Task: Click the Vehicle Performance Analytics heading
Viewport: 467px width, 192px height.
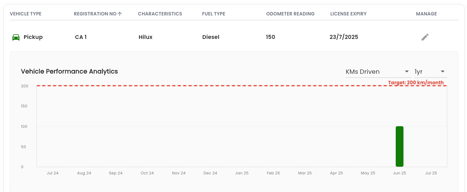Action: tap(69, 71)
